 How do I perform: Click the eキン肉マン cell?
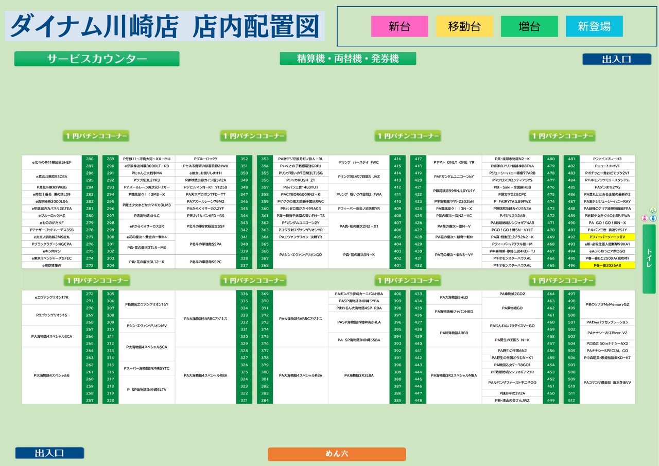click(x=52, y=251)
